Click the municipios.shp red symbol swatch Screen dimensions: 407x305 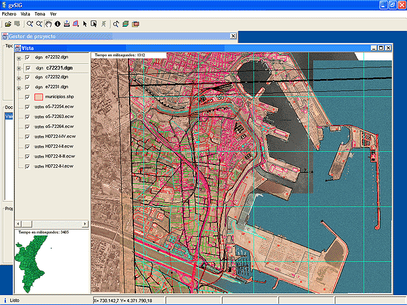pos(39,97)
